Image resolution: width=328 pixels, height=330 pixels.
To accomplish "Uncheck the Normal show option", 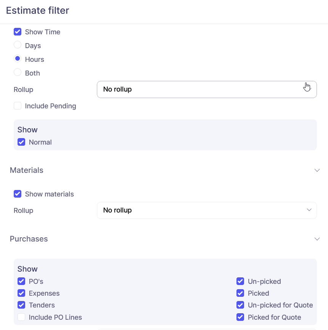I will coord(21,142).
